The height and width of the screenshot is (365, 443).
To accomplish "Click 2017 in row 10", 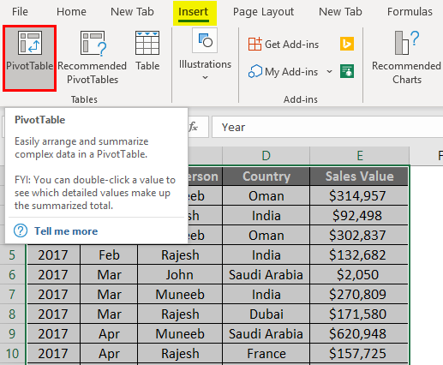I will pos(53,353).
